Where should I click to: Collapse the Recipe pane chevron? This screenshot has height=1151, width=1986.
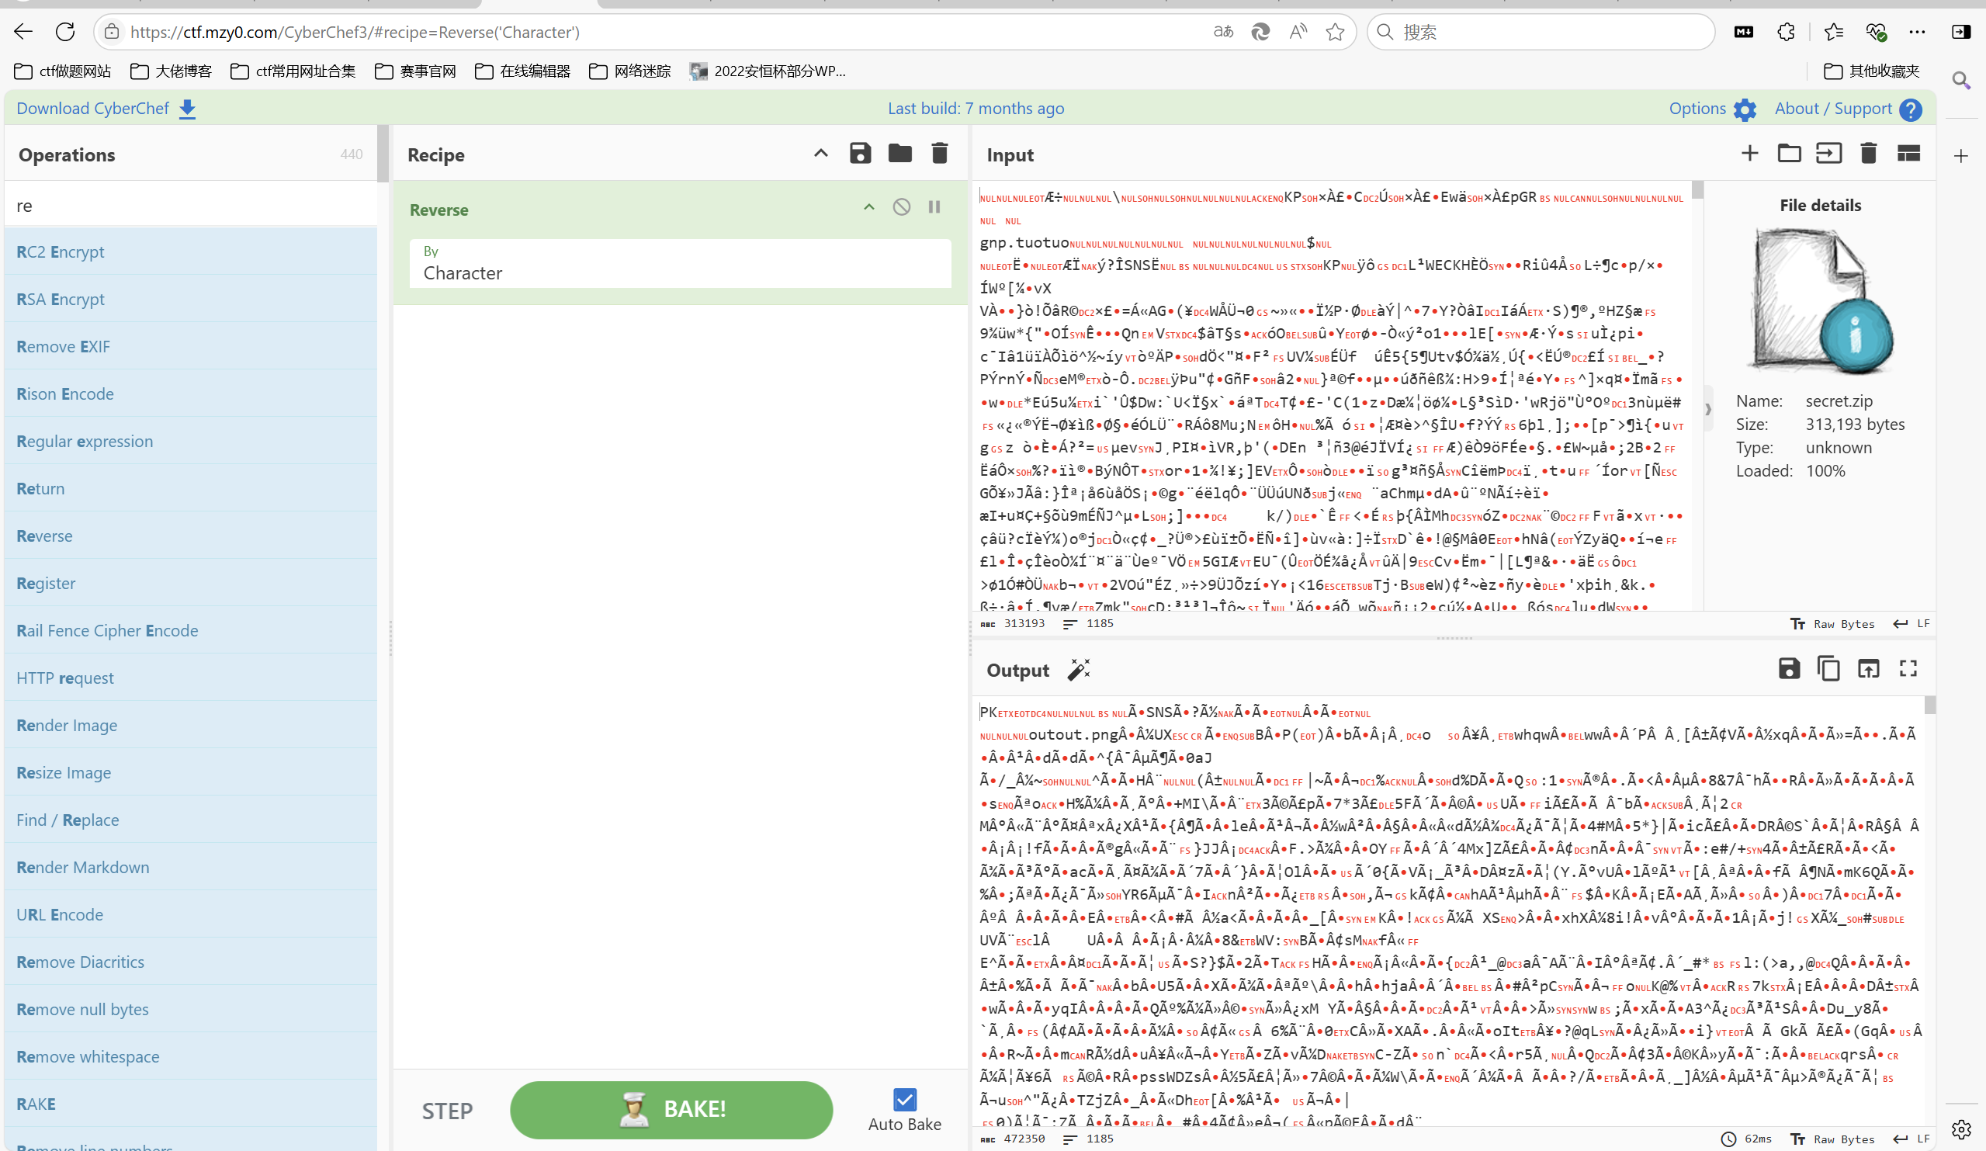820,153
